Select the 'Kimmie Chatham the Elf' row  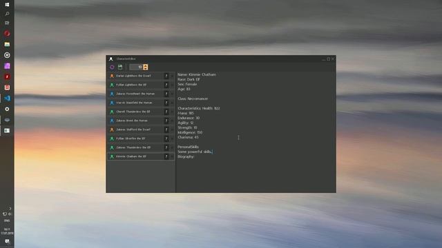tap(141, 156)
